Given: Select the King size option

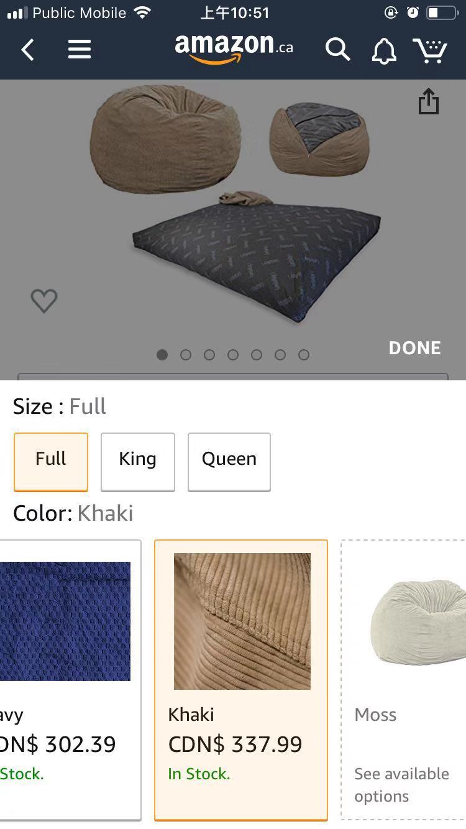Looking at the screenshot, I should pos(138,461).
